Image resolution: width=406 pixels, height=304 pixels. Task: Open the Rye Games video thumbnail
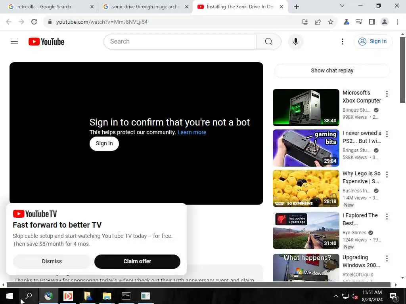click(x=306, y=230)
